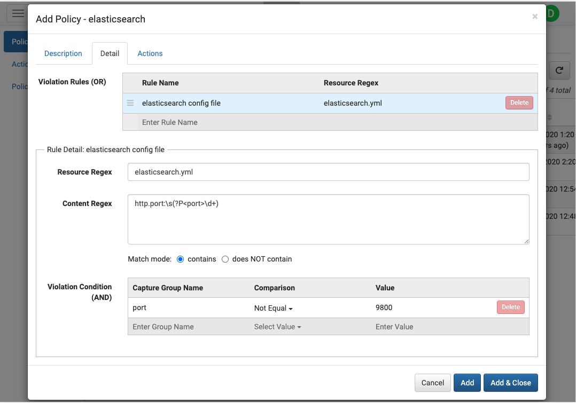The width and height of the screenshot is (576, 403).
Task: Click the Add button
Action: (x=467, y=383)
